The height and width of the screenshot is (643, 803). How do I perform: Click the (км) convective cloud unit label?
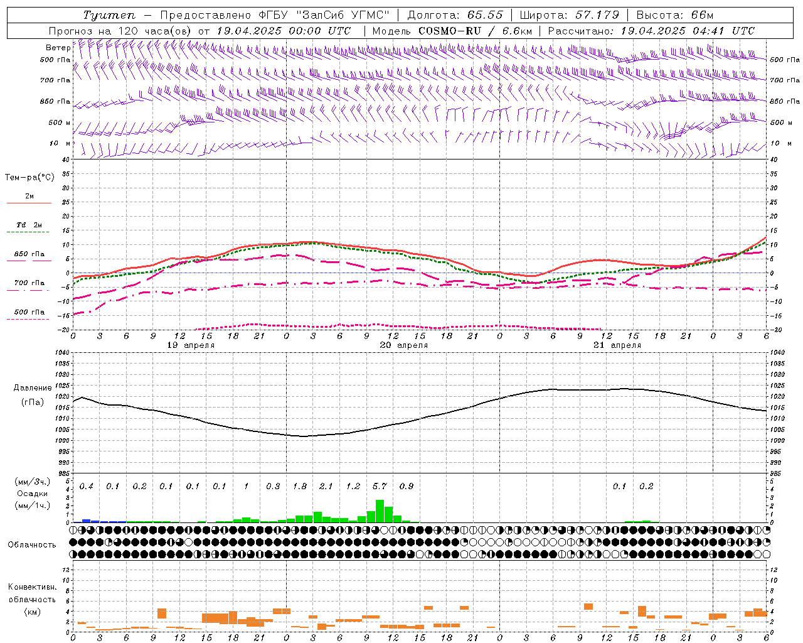tap(32, 611)
